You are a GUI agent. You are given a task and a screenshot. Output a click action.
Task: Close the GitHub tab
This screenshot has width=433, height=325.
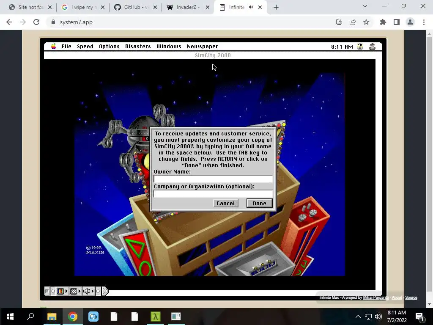click(155, 8)
